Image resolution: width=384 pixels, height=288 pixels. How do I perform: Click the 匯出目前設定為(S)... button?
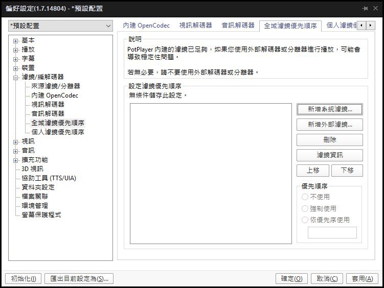(x=79, y=279)
